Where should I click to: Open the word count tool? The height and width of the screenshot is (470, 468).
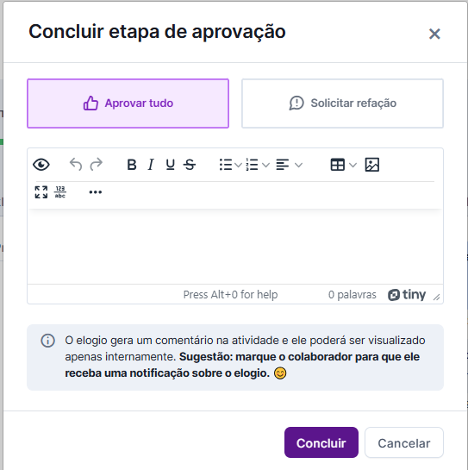60,192
